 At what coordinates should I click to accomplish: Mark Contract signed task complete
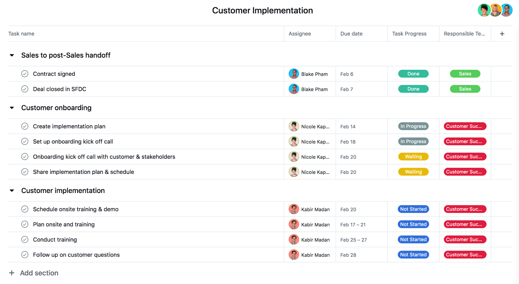click(x=25, y=74)
